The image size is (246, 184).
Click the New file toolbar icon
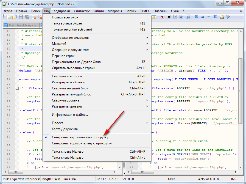pos(9,17)
